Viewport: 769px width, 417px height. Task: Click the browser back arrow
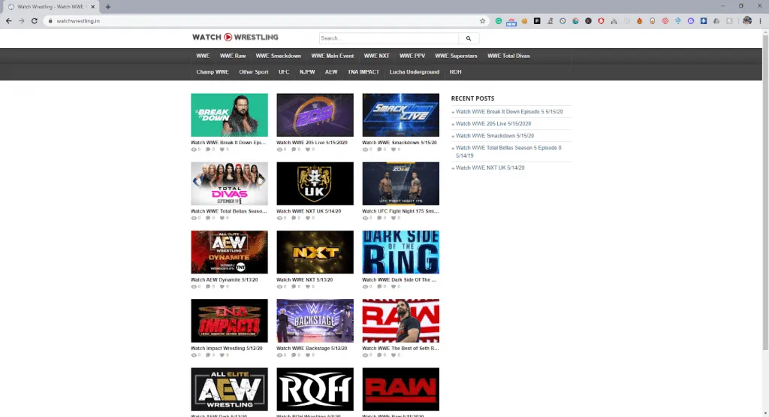point(8,20)
